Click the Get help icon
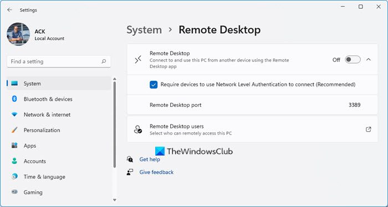Viewport: 388px width, 207px height. [x=130, y=159]
